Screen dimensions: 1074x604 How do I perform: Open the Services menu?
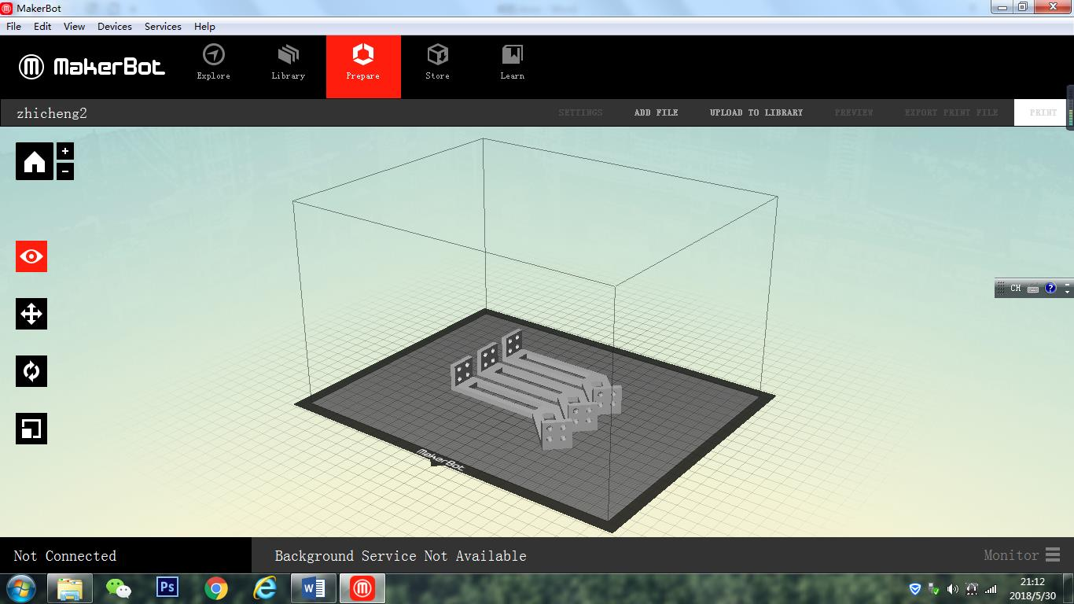coord(163,26)
